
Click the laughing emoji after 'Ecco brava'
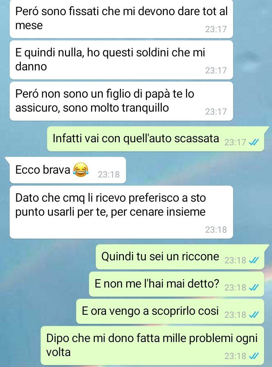click(x=81, y=170)
